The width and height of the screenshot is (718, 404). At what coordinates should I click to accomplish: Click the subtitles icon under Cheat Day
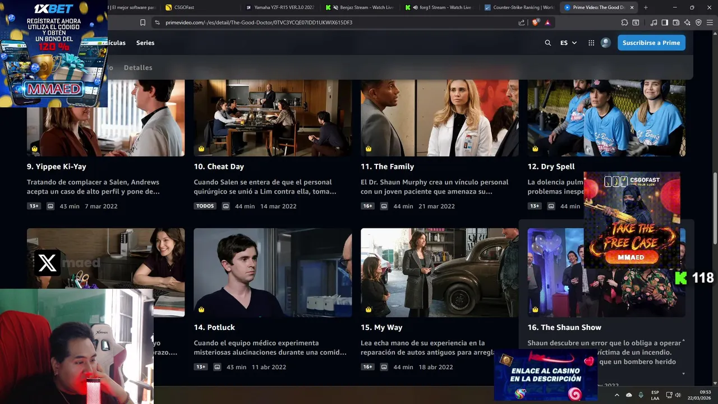(x=225, y=206)
